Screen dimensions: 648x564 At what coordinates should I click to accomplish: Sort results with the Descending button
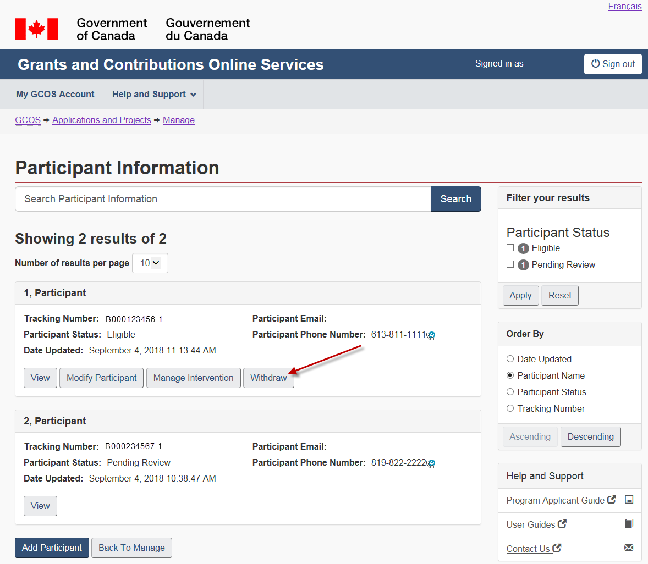pyautogui.click(x=590, y=437)
